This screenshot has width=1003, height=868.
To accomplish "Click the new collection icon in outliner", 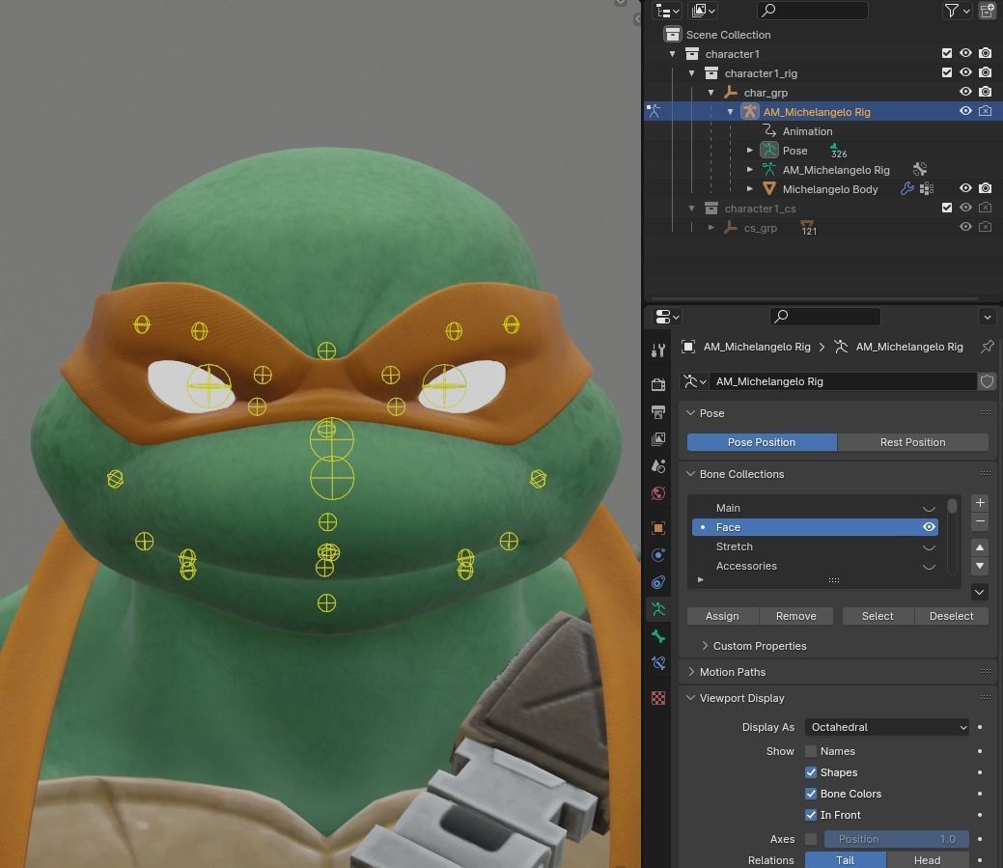I will pyautogui.click(x=987, y=11).
